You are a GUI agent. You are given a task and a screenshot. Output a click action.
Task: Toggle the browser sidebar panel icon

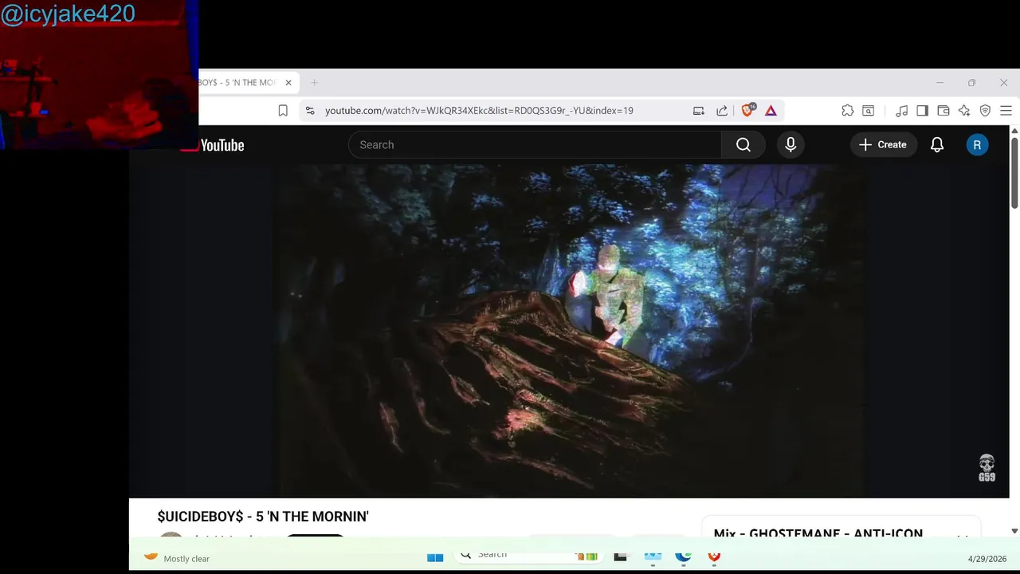[922, 111]
